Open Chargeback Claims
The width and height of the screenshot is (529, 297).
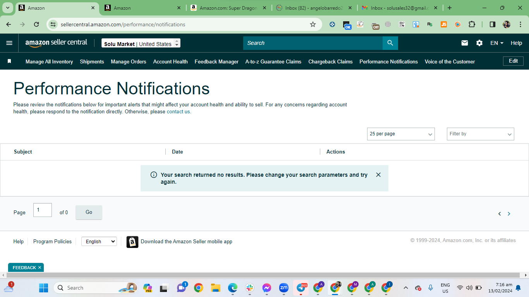[330, 61]
